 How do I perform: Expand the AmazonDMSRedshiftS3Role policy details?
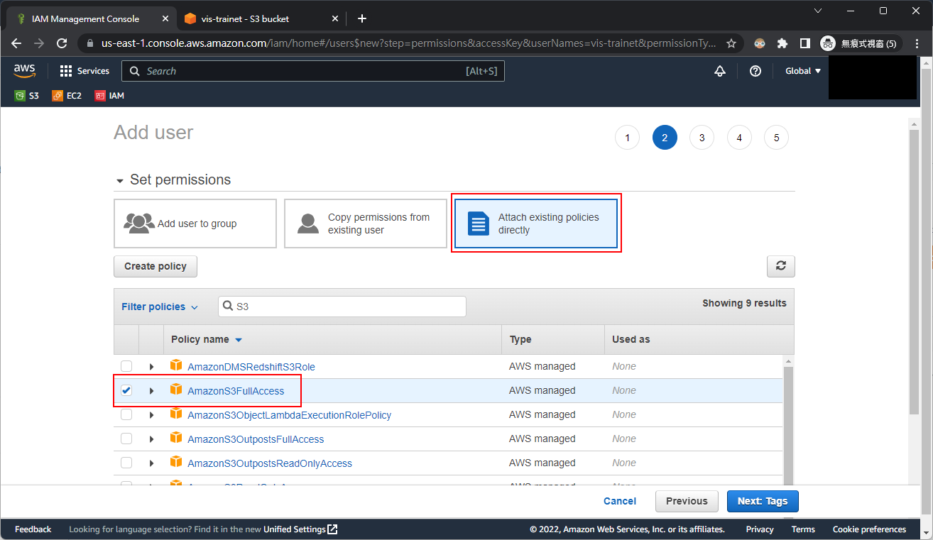tap(151, 367)
